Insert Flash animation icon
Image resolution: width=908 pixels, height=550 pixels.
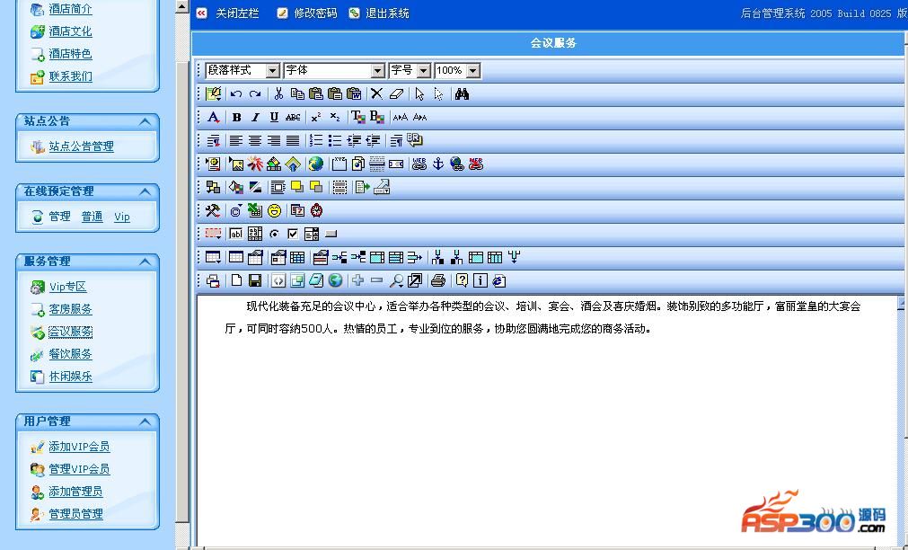(255, 164)
